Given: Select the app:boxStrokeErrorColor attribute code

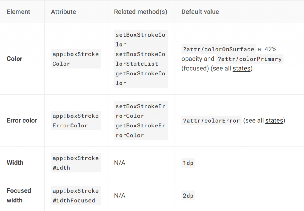Looking at the screenshot, I should click(75, 121).
